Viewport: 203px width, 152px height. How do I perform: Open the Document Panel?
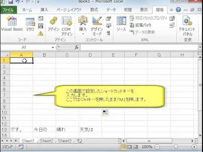click(x=187, y=26)
